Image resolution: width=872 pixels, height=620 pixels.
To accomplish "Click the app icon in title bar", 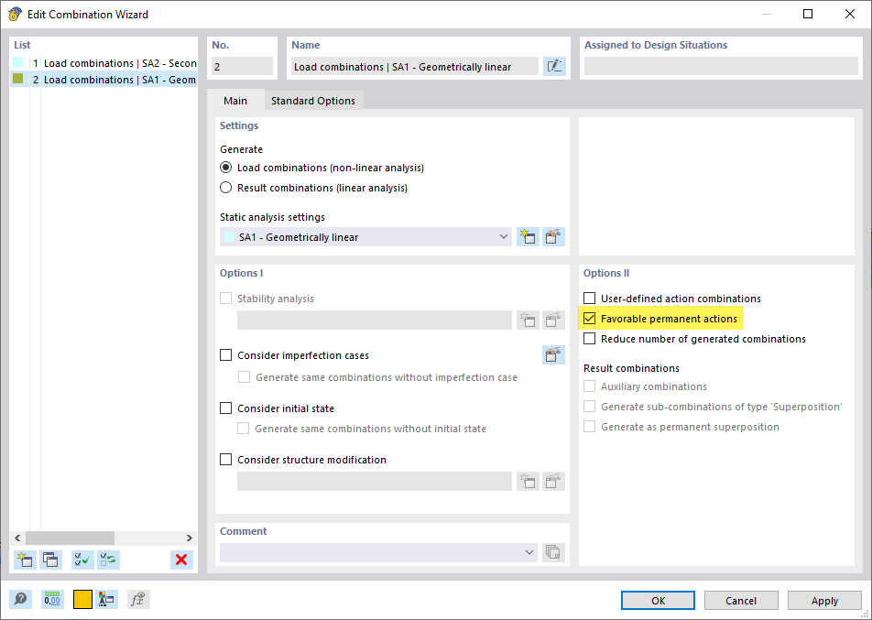I will (x=15, y=14).
